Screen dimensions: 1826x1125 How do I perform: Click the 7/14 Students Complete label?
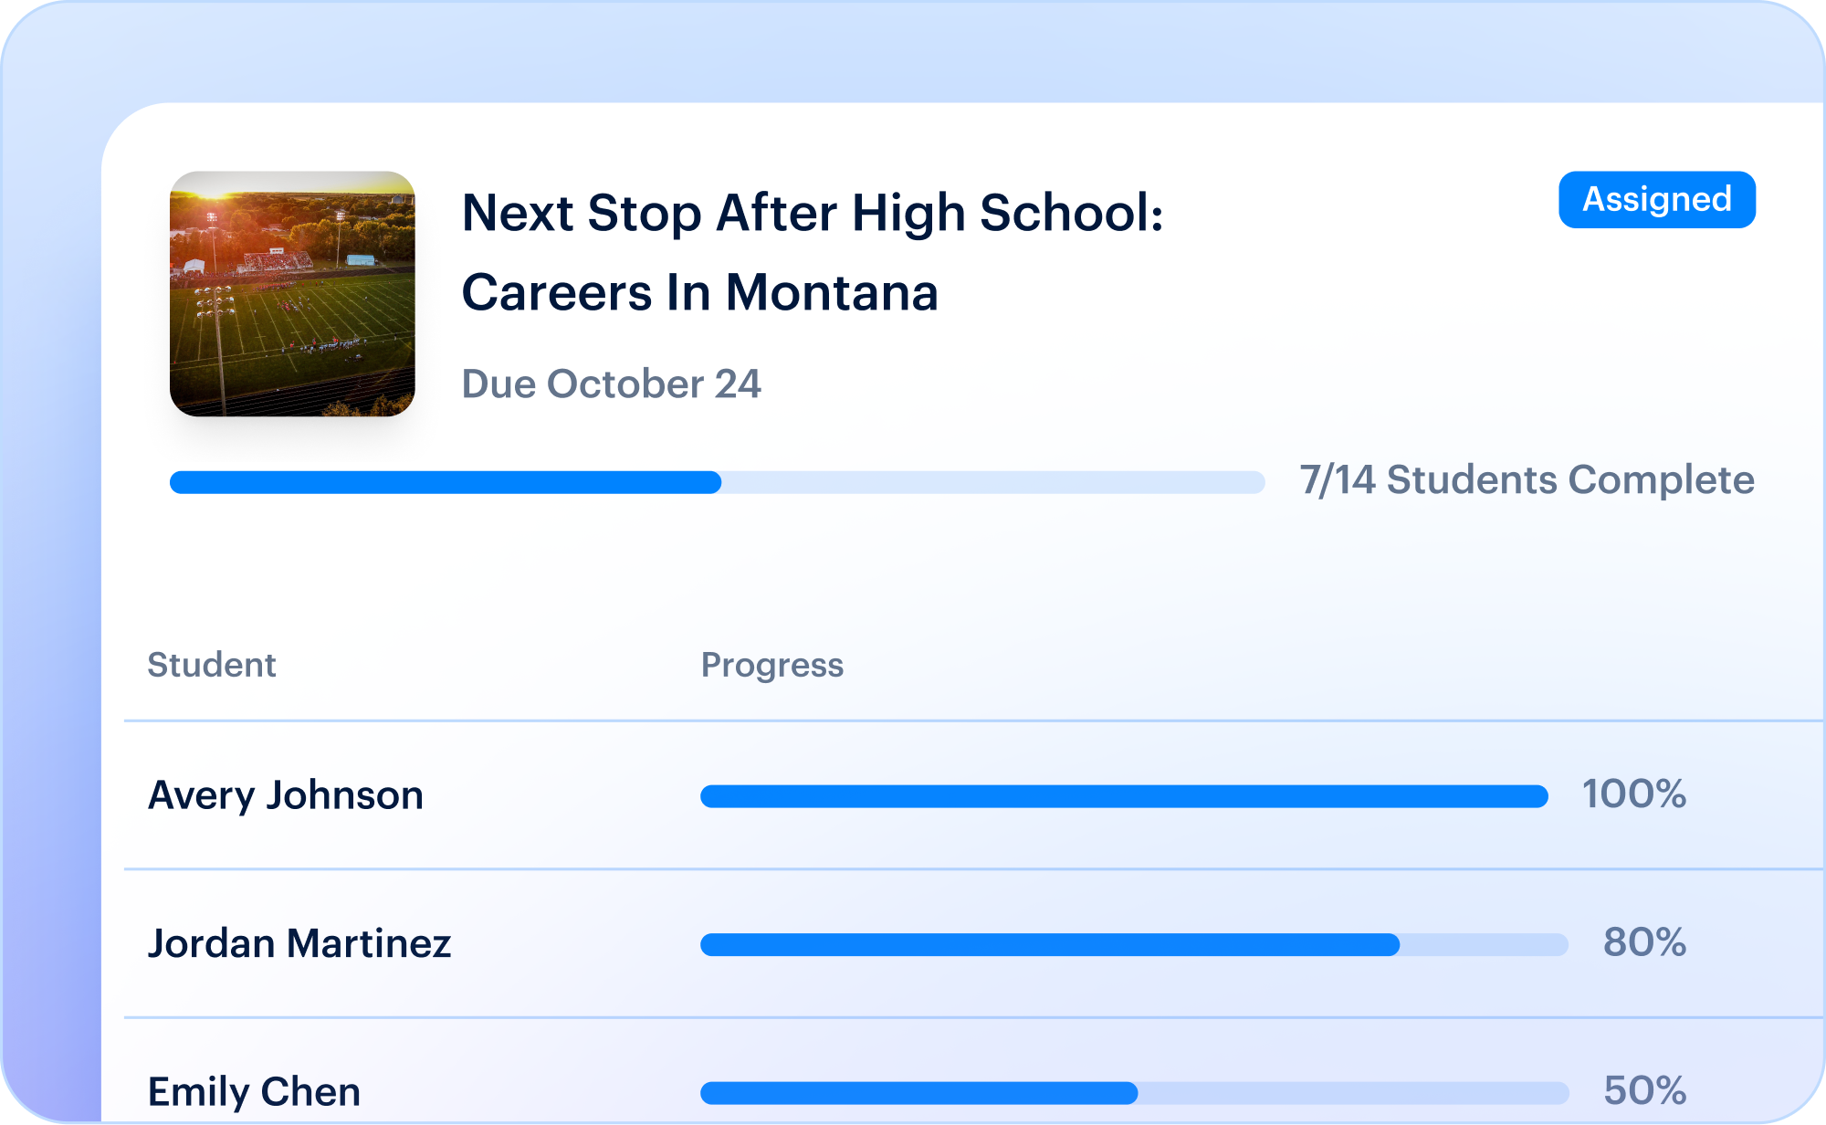(1527, 480)
